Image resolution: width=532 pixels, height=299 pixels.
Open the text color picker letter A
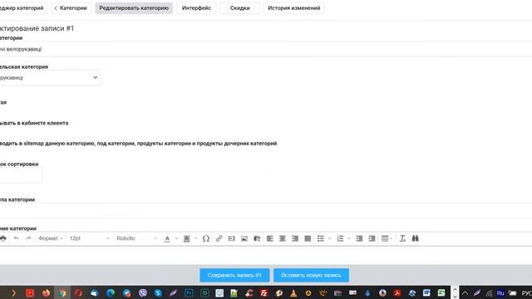tap(167, 238)
